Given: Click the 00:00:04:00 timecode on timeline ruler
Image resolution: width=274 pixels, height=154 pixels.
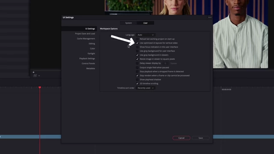Looking at the screenshot, I should pyautogui.click(x=226, y=89).
